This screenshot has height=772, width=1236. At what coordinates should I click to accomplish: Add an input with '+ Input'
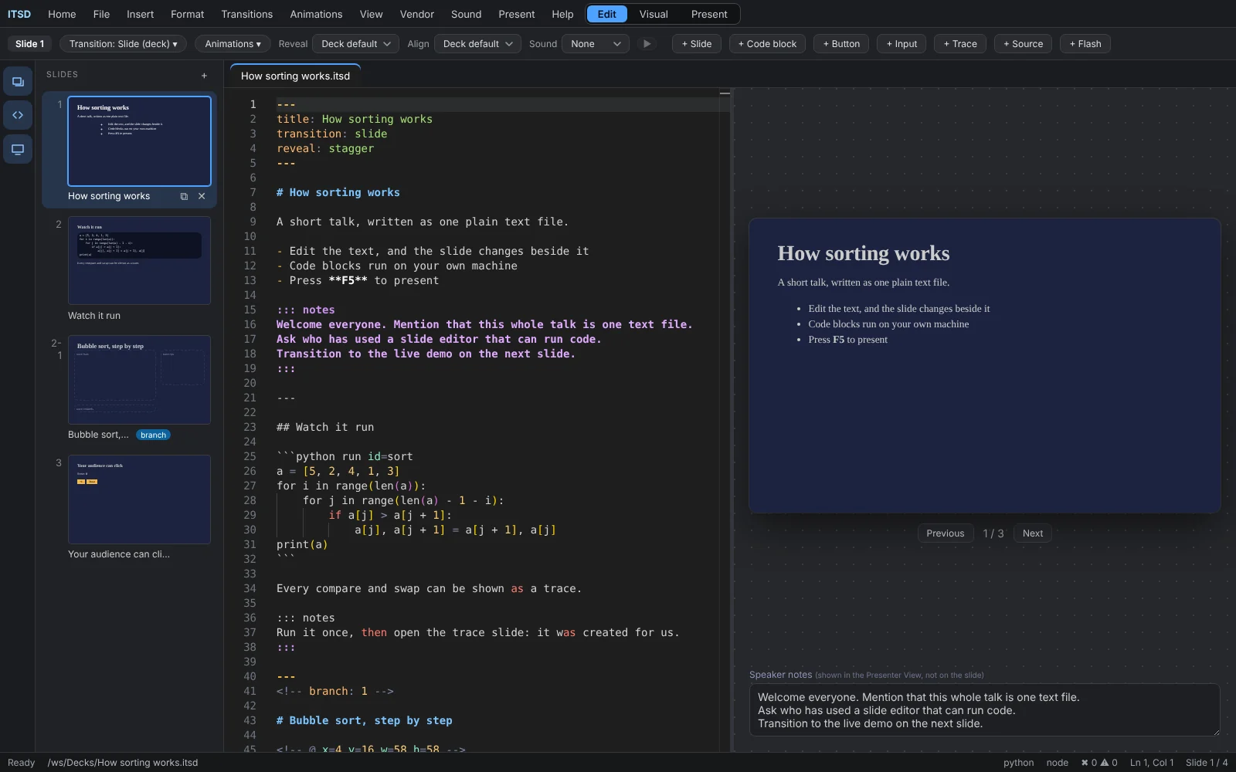pos(902,44)
